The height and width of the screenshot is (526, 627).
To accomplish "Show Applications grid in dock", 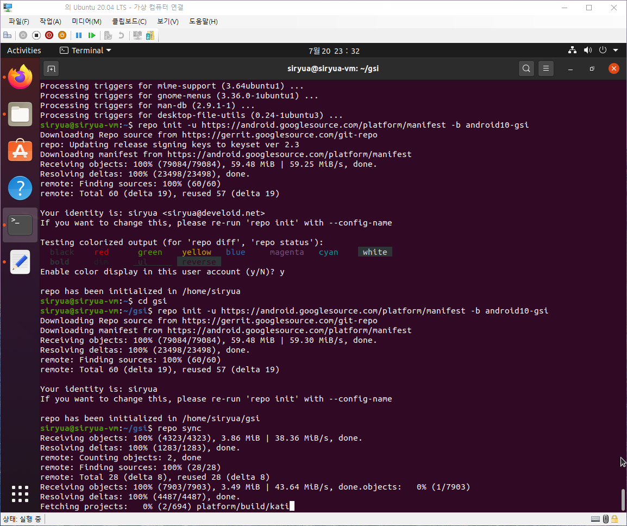I will (x=20, y=494).
